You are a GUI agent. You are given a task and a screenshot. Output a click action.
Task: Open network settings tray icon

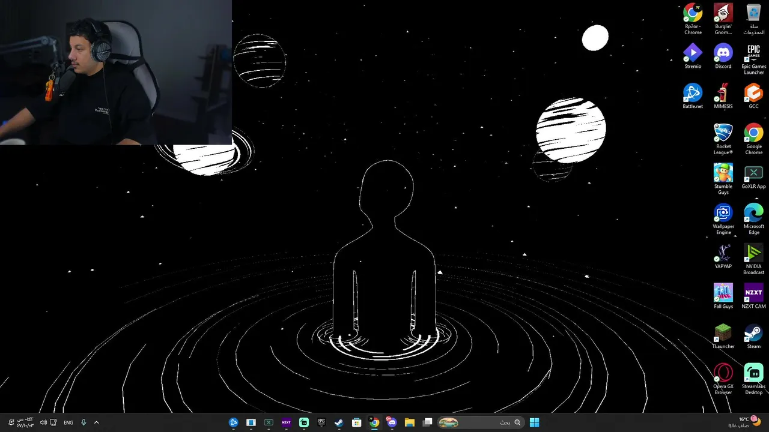point(53,422)
